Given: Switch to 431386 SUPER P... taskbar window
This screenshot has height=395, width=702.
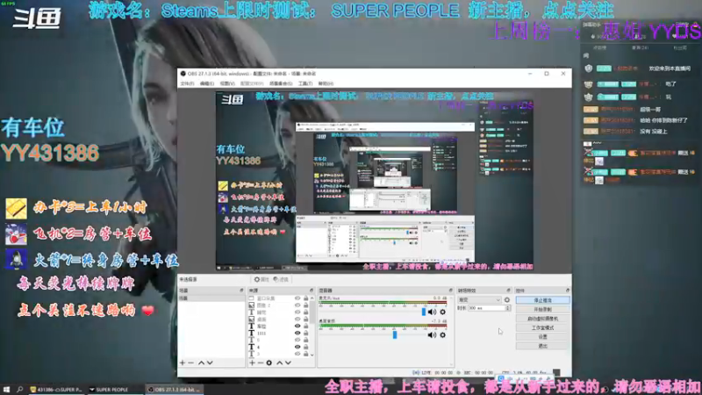Looking at the screenshot, I should (56, 390).
